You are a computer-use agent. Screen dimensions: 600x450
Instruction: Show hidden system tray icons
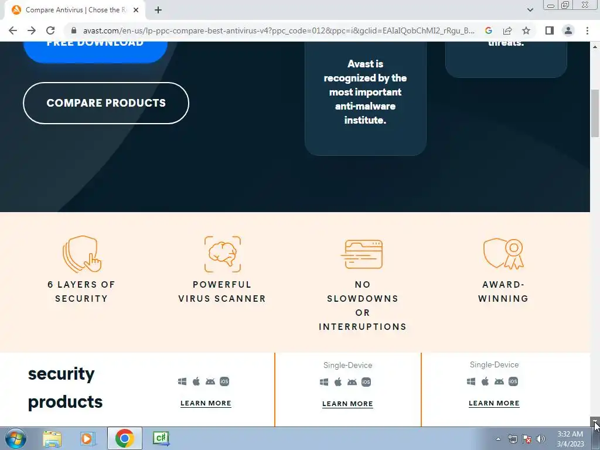[498, 439]
